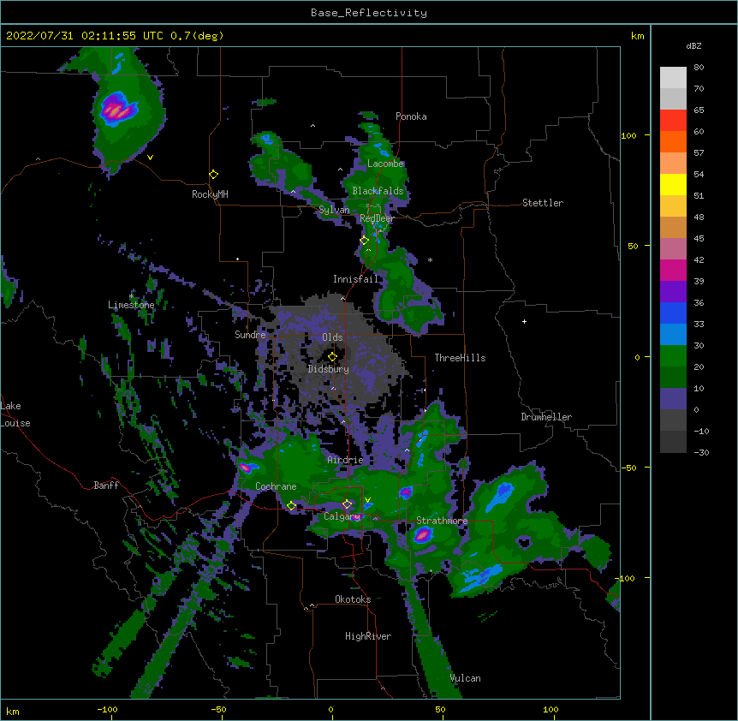Click the 2022/07/31 02:11:55 UTC timestamp

(84, 36)
